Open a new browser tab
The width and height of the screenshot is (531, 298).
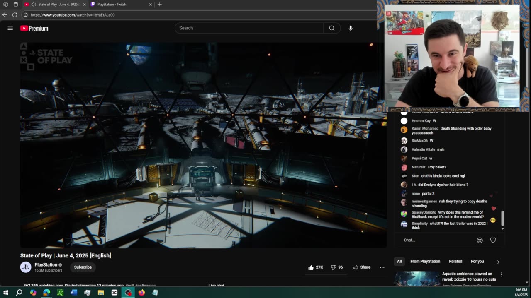(x=160, y=5)
